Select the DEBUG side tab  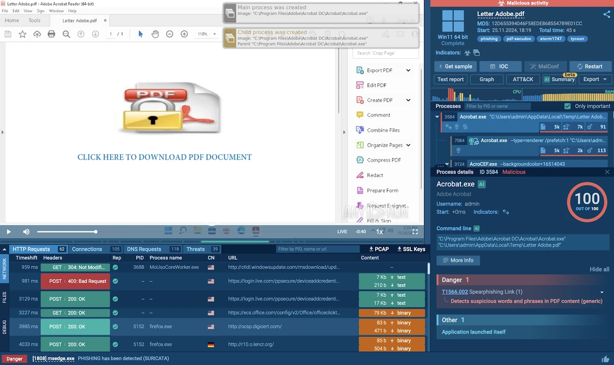pyautogui.click(x=5, y=327)
